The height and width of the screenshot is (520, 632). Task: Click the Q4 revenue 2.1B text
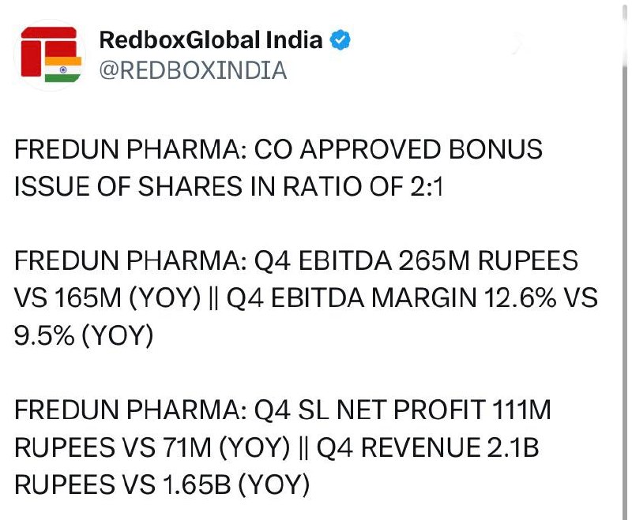pyautogui.click(x=427, y=447)
